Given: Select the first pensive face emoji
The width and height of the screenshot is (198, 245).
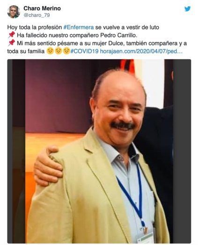Looking at the screenshot, I should click(x=50, y=51).
